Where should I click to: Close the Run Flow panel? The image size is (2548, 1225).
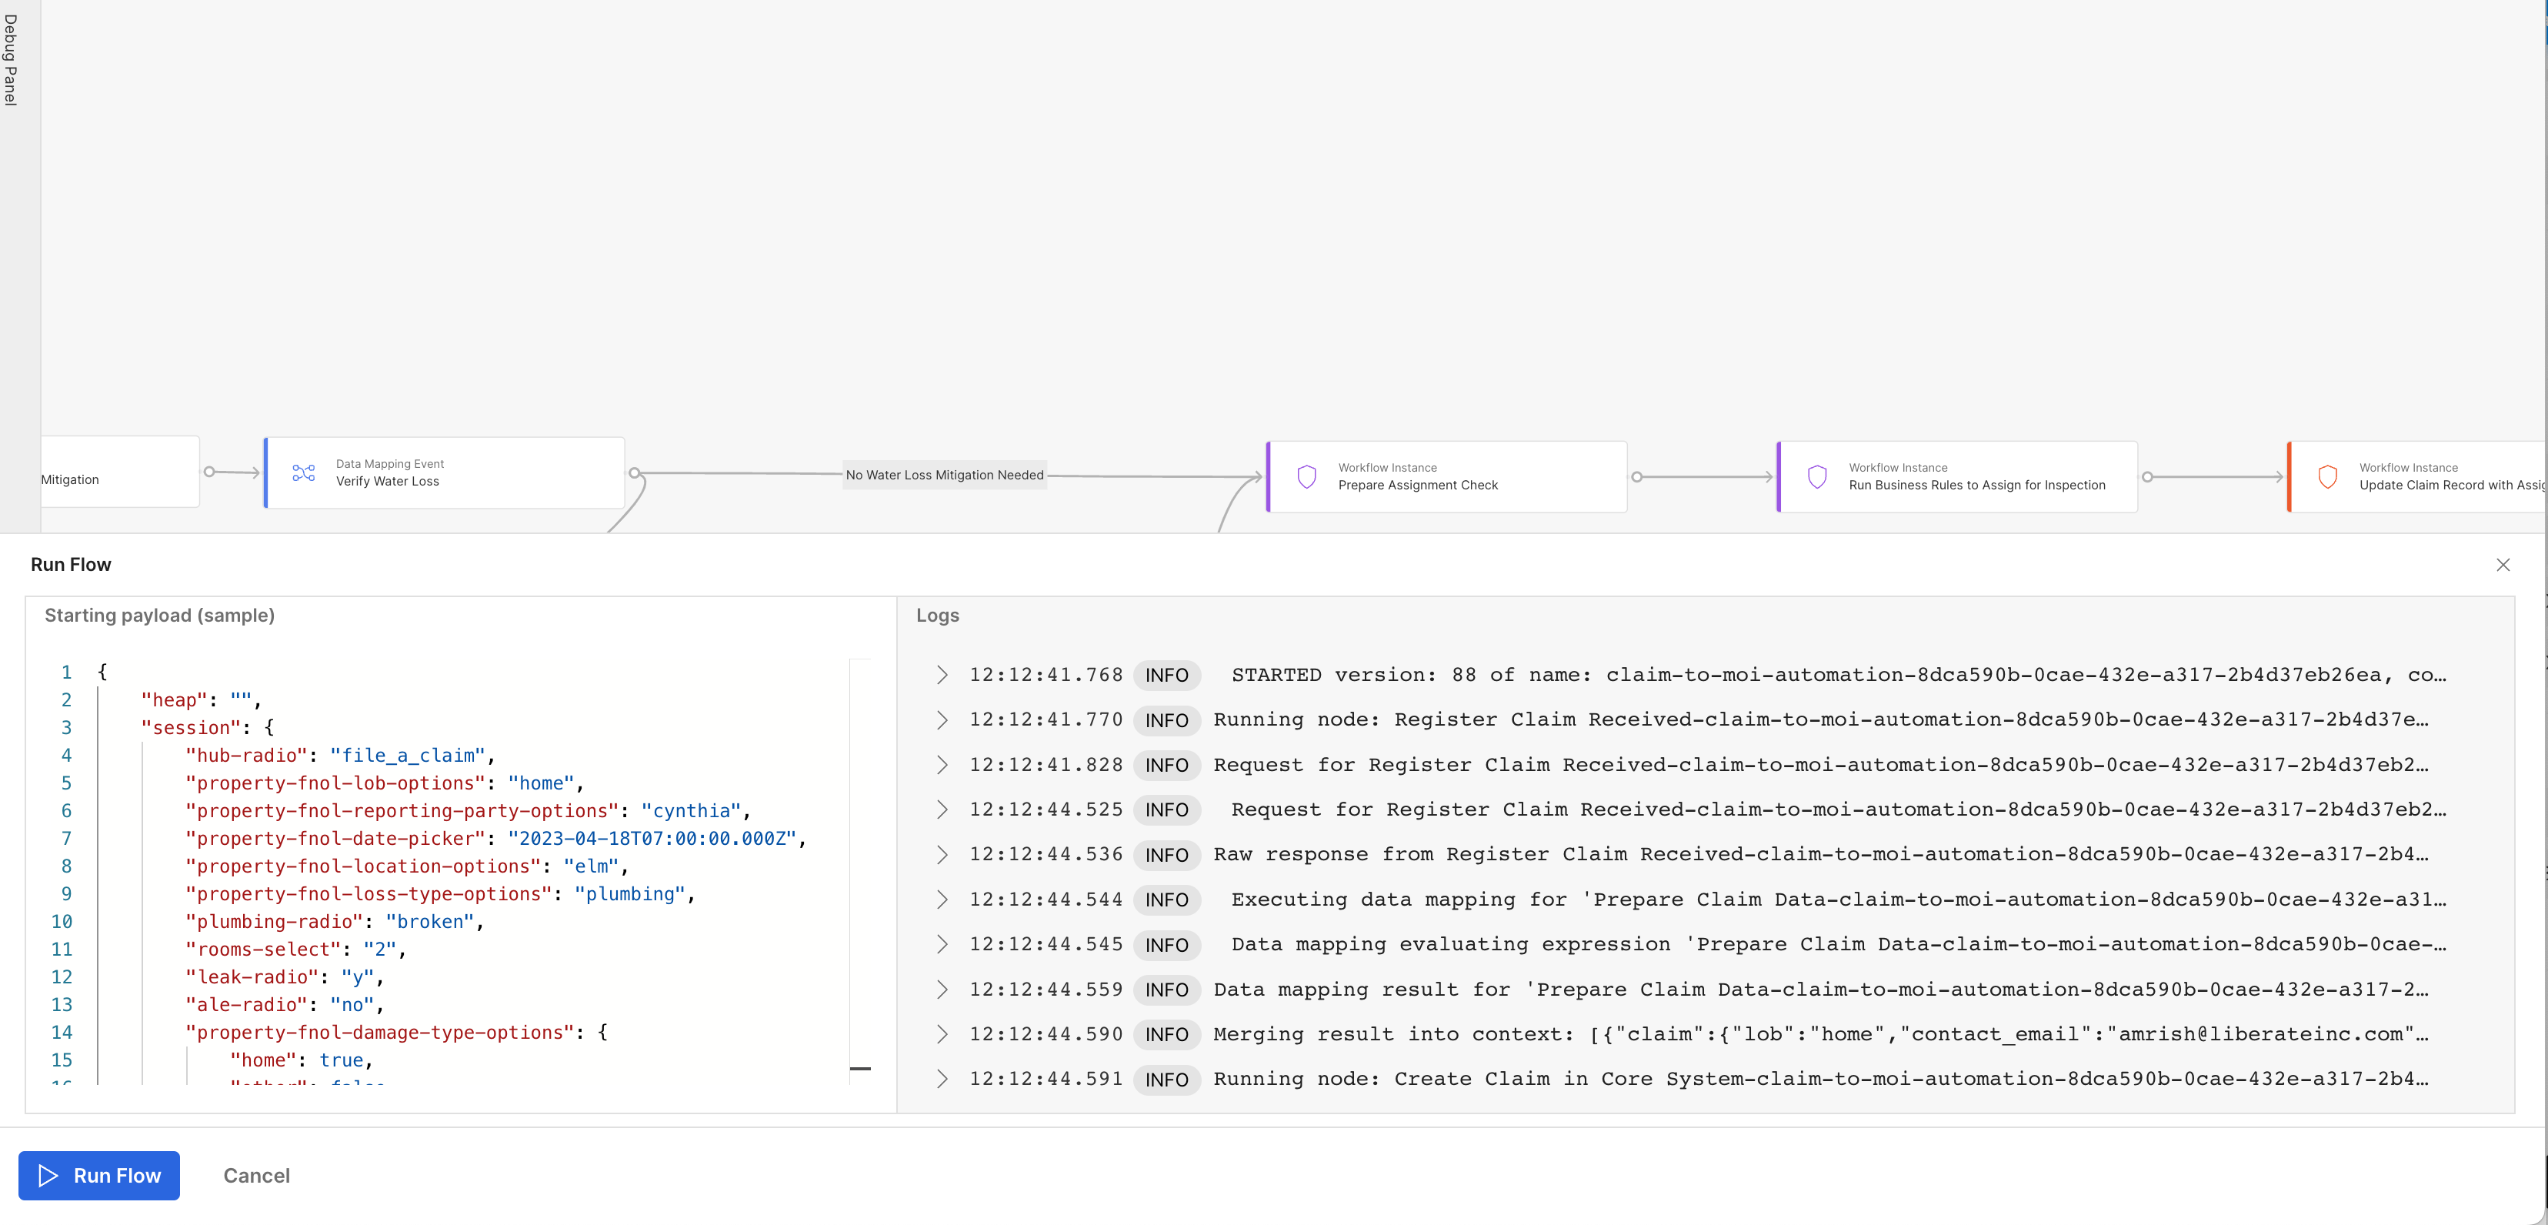(2503, 565)
